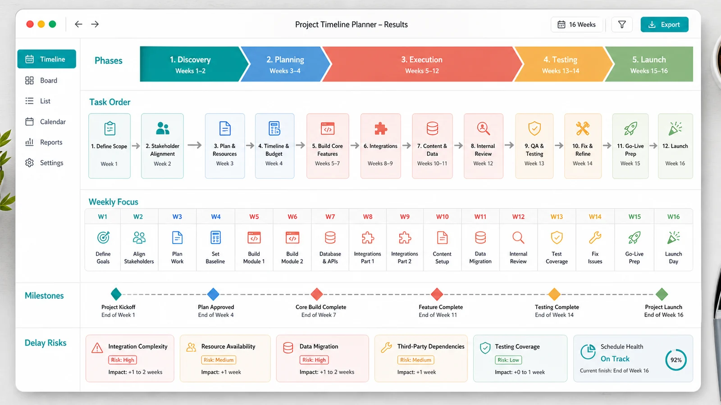Click the W1 Define Goals target icon
721x405 pixels.
coord(103,237)
